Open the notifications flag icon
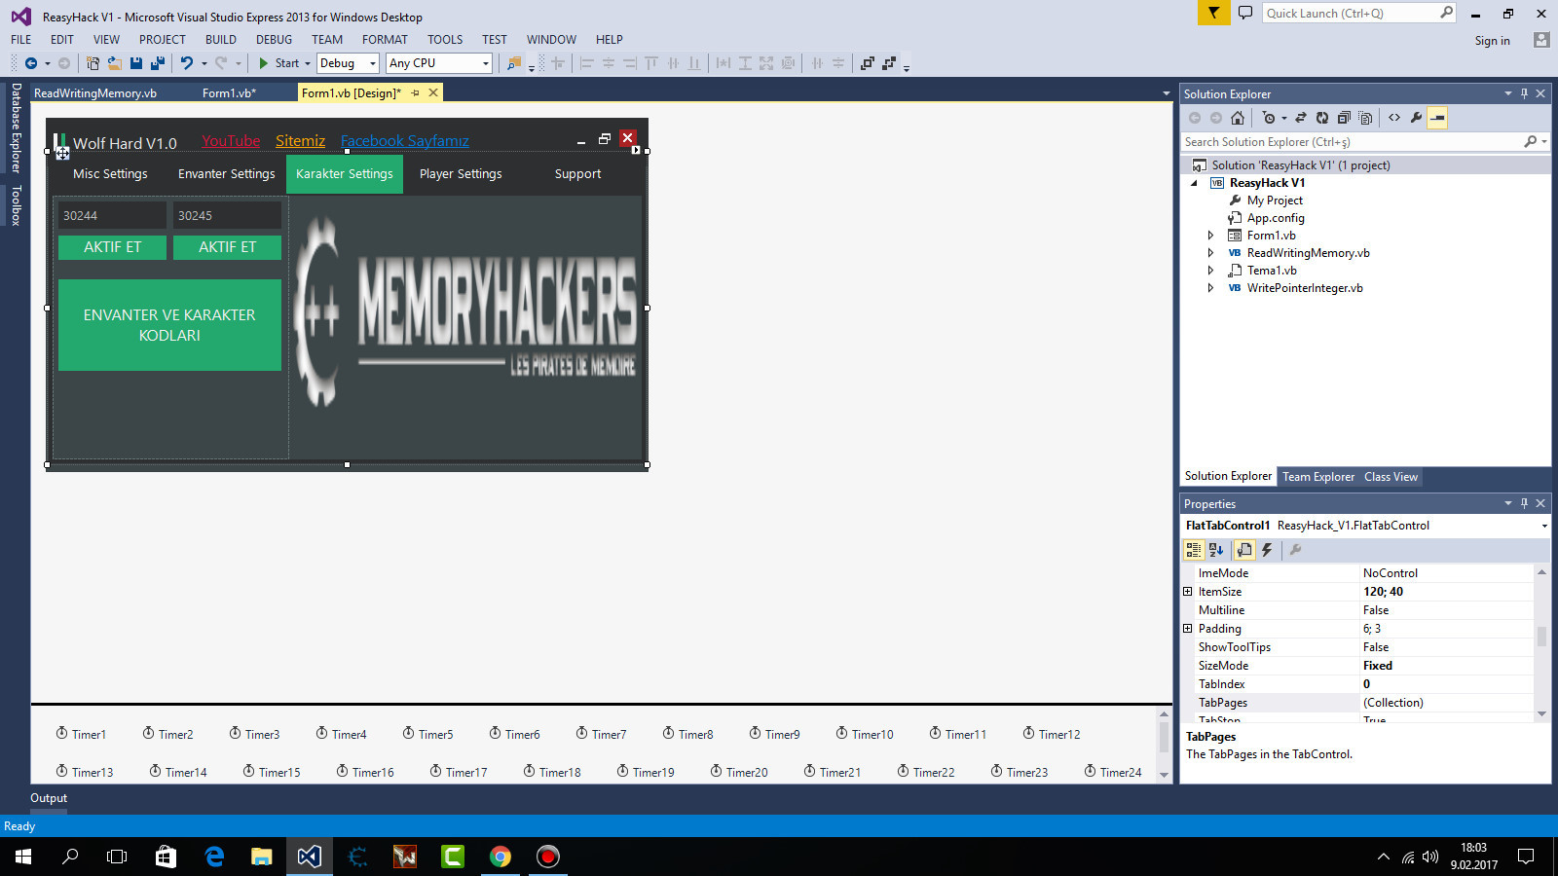1558x876 pixels. (x=1213, y=13)
